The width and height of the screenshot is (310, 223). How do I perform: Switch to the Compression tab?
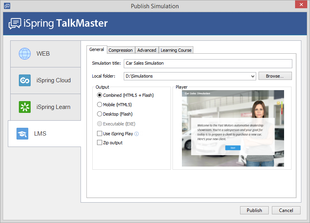[121, 50]
